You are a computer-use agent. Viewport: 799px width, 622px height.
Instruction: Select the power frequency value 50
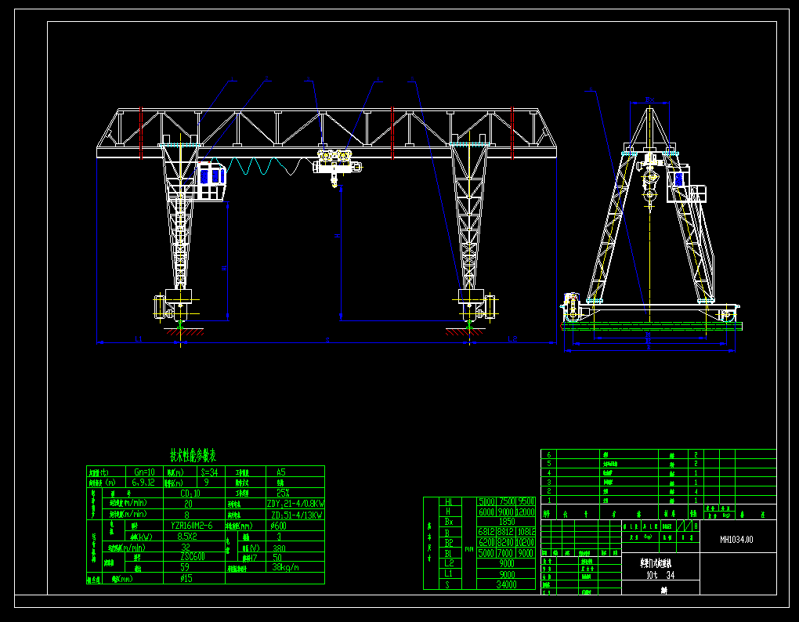point(277,557)
